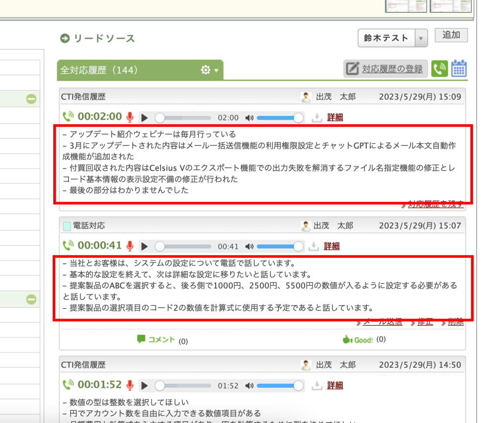Collapse the lower green minus section

pyautogui.click(x=31, y=299)
